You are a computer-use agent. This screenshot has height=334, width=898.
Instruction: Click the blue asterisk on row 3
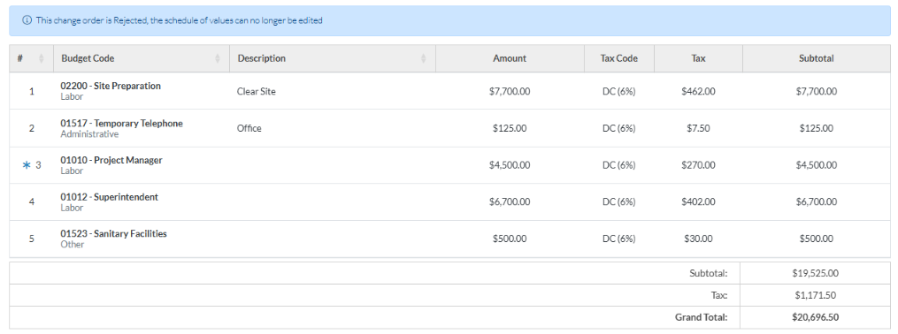pyautogui.click(x=26, y=165)
